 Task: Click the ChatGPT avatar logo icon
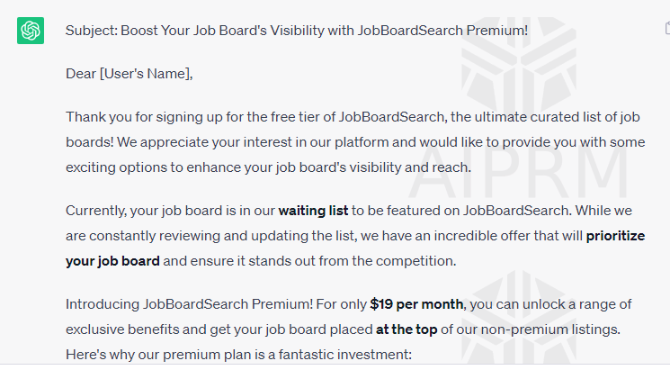click(x=31, y=31)
